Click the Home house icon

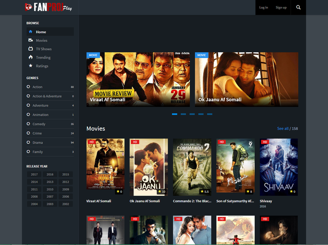click(31, 32)
